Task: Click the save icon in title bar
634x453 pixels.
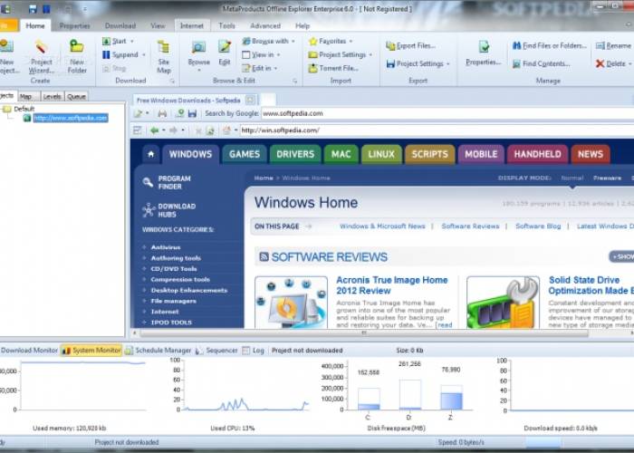Action: click(33, 8)
